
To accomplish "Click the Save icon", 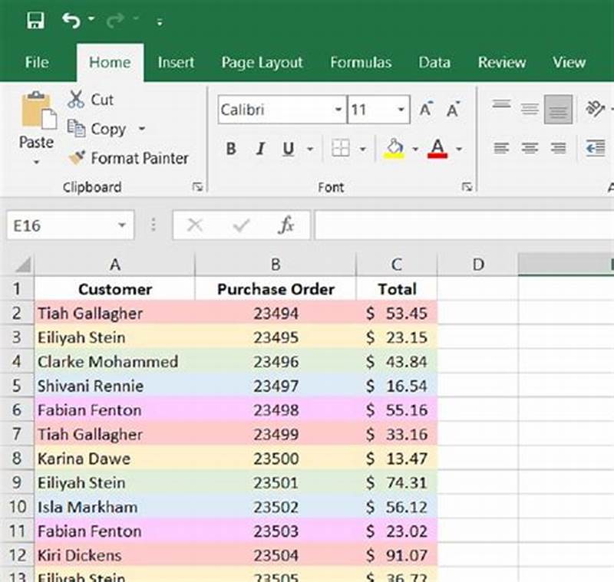I will (x=36, y=21).
